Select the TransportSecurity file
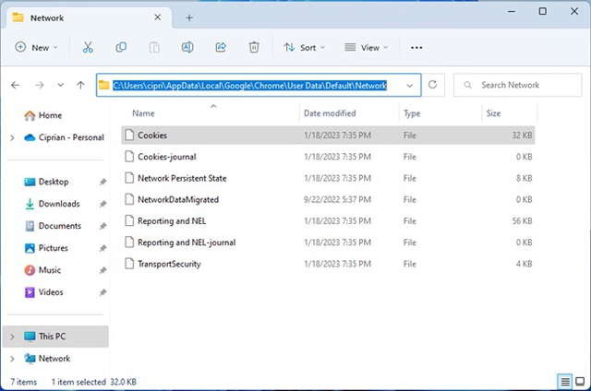The image size is (591, 391). point(169,264)
